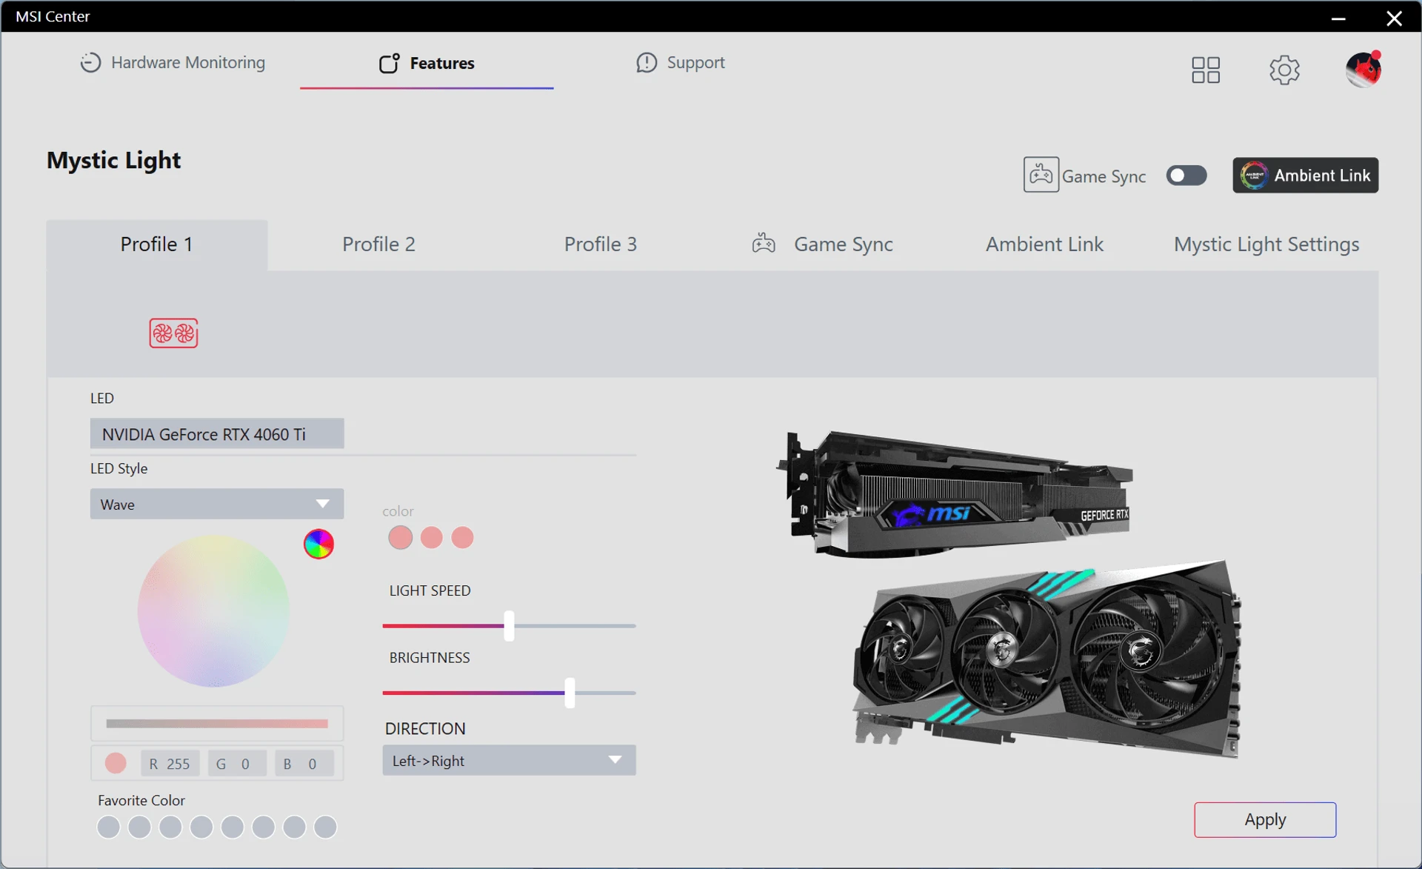This screenshot has height=869, width=1422.
Task: Close the MSI Center window
Action: coord(1394,18)
